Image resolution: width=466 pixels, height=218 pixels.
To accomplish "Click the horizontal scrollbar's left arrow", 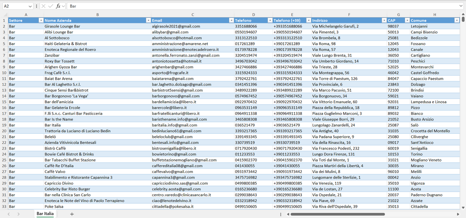I will point(287,214).
